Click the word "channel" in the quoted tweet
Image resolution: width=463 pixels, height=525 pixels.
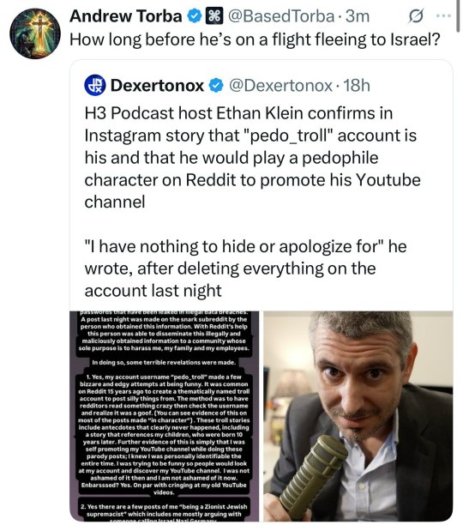click(x=115, y=202)
